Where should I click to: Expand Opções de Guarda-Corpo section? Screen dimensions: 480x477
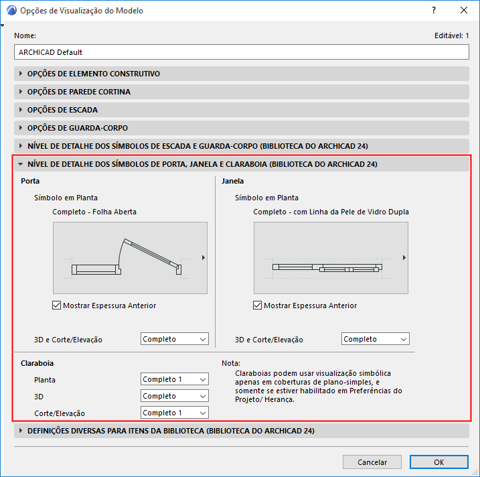pyautogui.click(x=242, y=128)
